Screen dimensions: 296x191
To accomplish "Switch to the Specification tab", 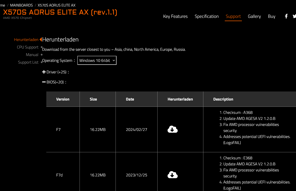I will coord(206,16).
